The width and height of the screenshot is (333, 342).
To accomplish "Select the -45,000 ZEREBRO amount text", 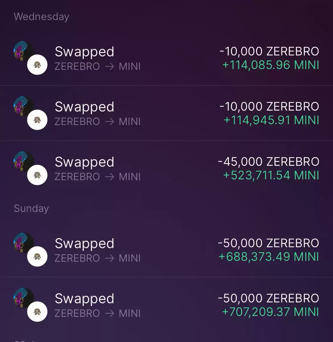I will [269, 162].
